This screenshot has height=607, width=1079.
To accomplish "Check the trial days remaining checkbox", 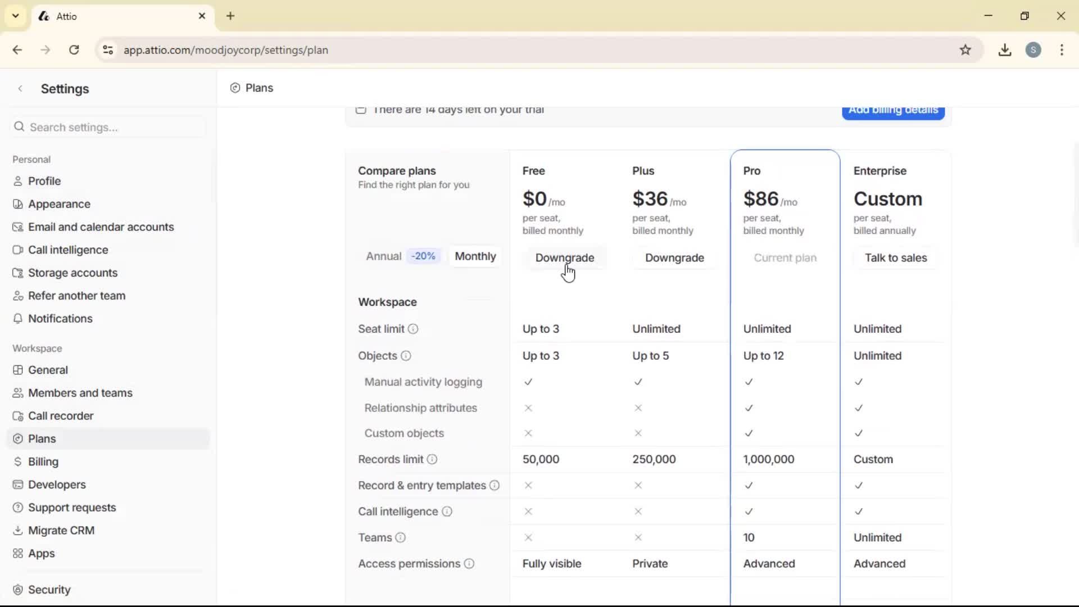I will pyautogui.click(x=361, y=110).
